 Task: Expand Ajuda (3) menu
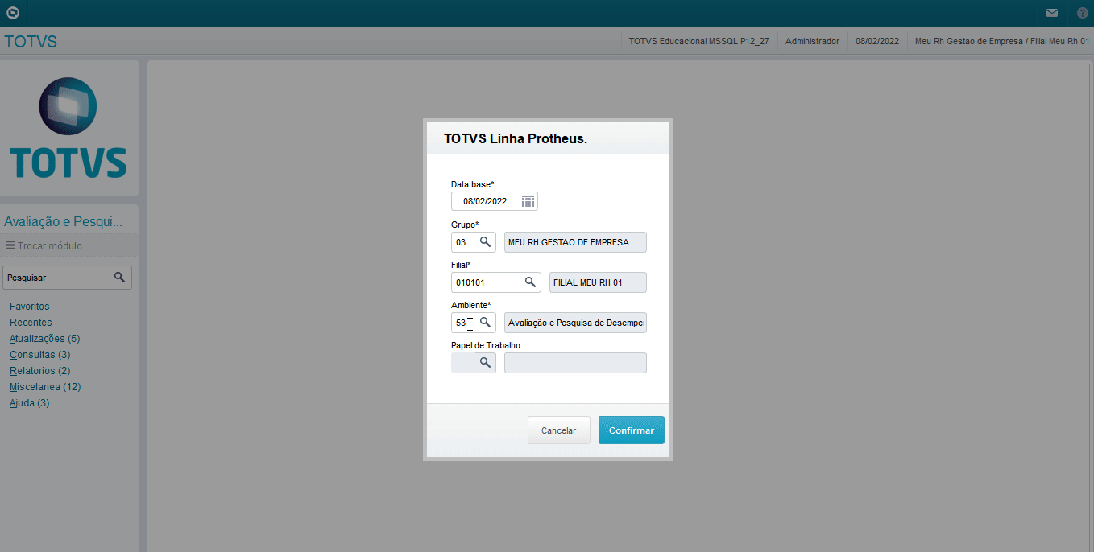pyautogui.click(x=29, y=403)
